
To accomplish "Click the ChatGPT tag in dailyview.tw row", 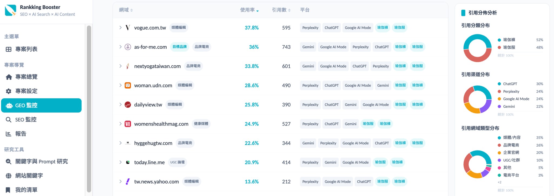I will [332, 104].
